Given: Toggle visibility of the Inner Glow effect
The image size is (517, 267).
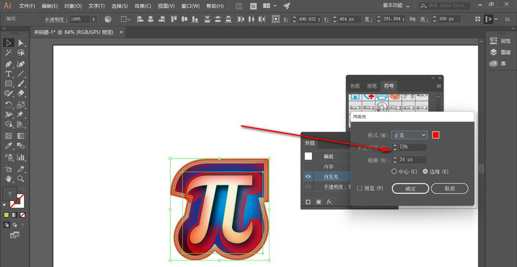Looking at the screenshot, I should pyautogui.click(x=308, y=177).
